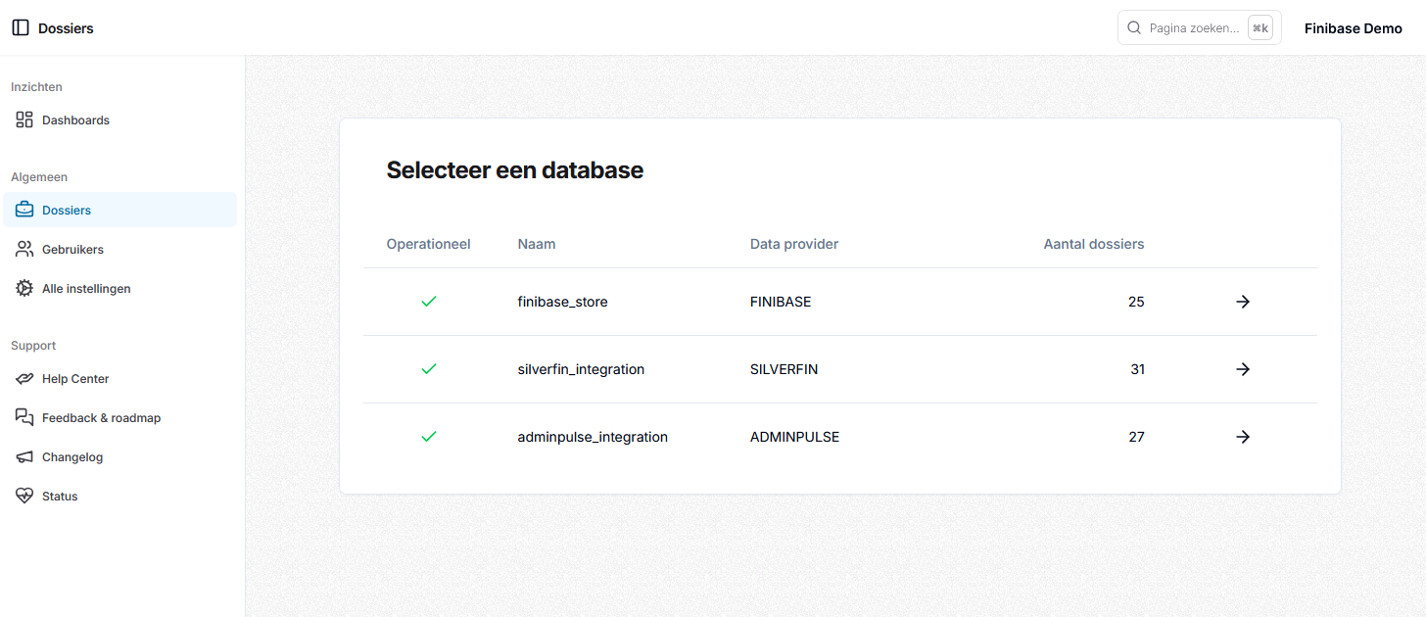1426x617 pixels.
Task: Click the ⌘K shortcut badge
Action: click(1260, 27)
